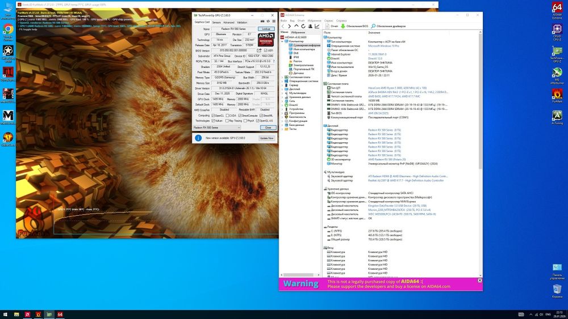Toggle the DirectML checkbox in GPU-Z
This screenshot has width=568, height=319.
click(x=261, y=116)
